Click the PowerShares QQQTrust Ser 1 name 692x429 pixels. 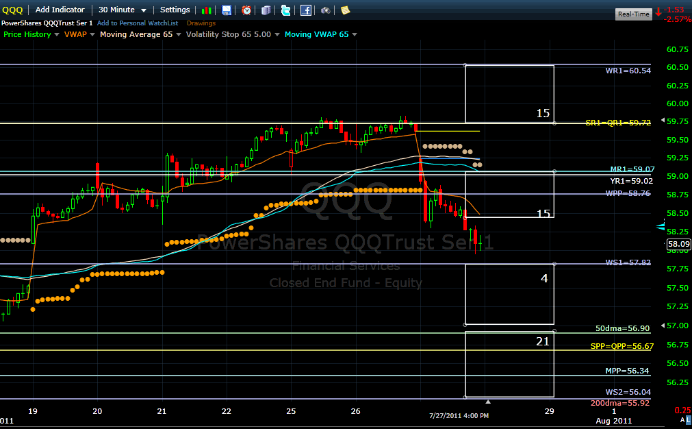pyautogui.click(x=47, y=23)
